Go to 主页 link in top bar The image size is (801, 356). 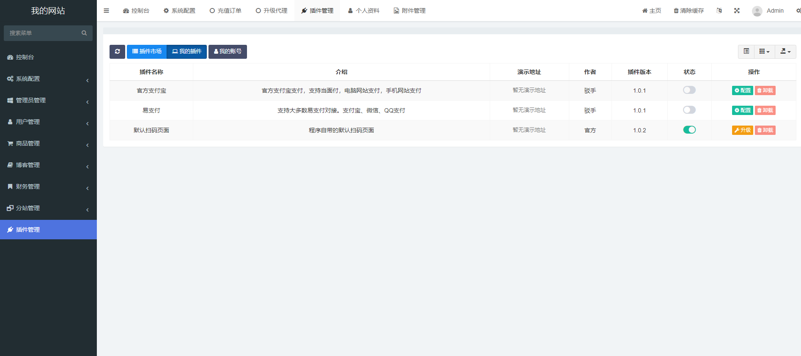coord(652,11)
